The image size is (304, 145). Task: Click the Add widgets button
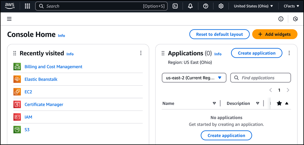(x=275, y=34)
